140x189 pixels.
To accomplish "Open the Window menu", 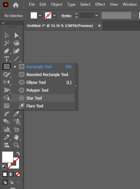I will pos(130,5).
